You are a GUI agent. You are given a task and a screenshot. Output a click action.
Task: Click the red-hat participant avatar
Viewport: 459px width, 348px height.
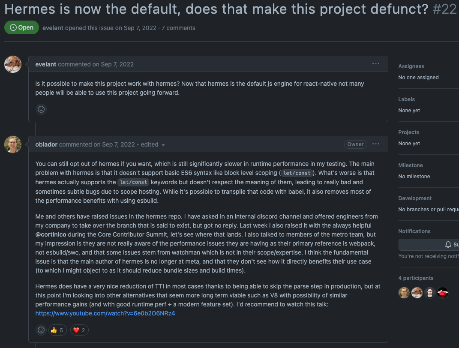pyautogui.click(x=443, y=293)
